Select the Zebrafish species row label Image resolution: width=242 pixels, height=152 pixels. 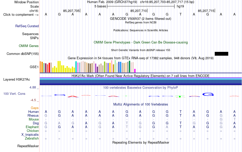click(32, 138)
